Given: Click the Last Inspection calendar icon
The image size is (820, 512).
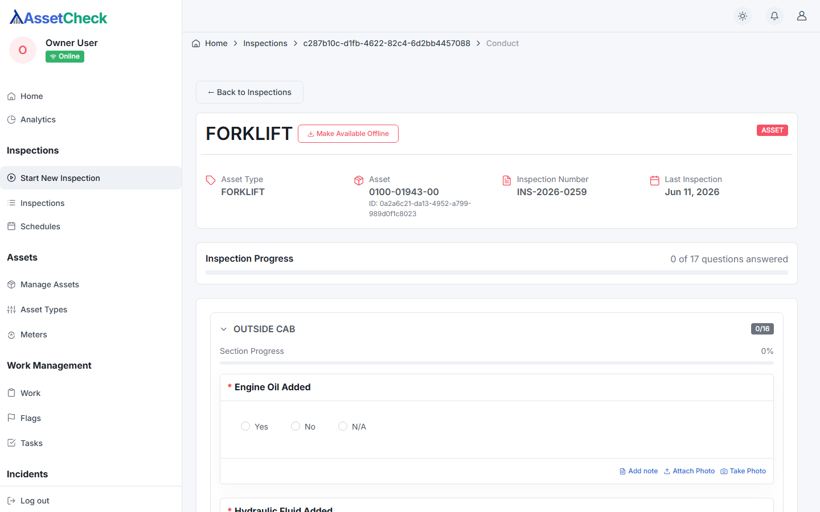Looking at the screenshot, I should tap(655, 180).
